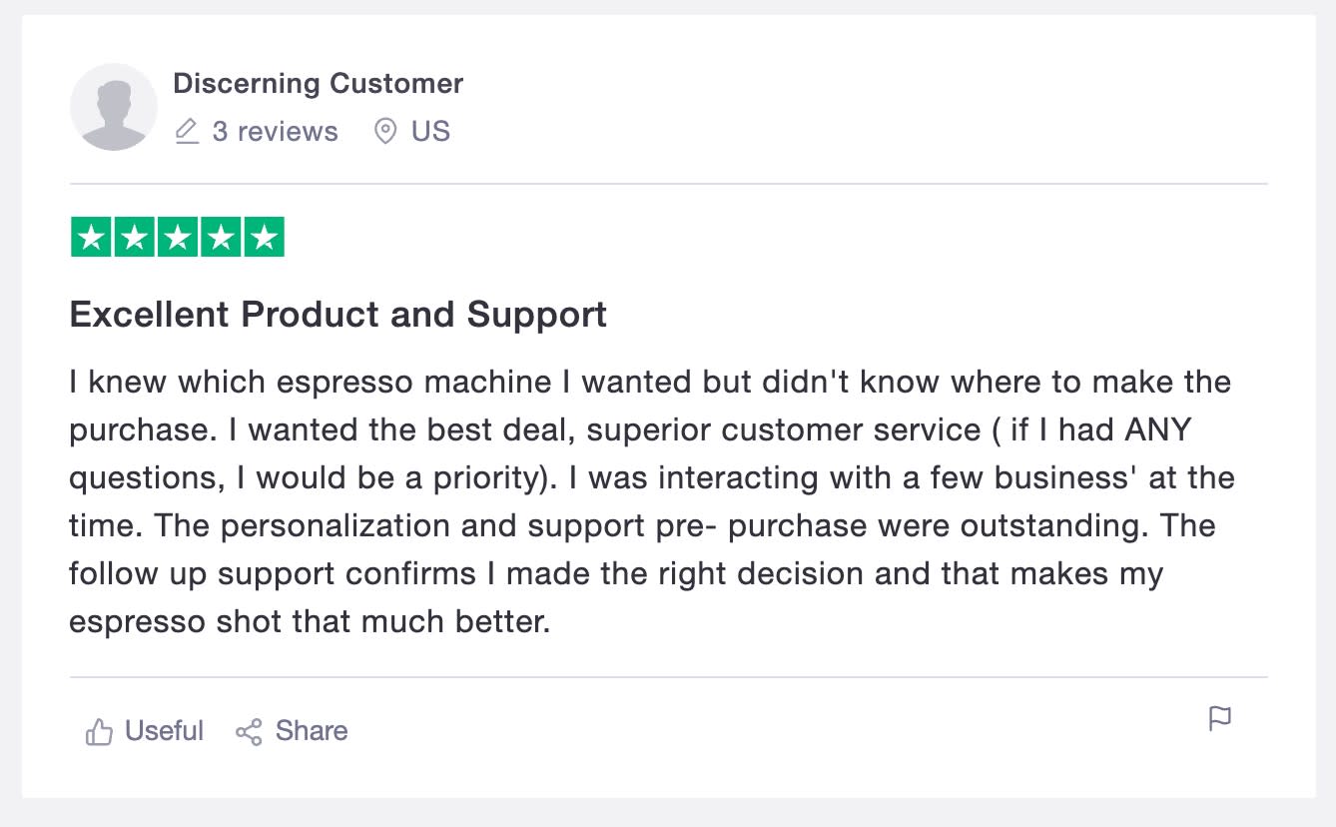Click the first green rating star
The width and height of the screenshot is (1336, 827).
[x=91, y=237]
